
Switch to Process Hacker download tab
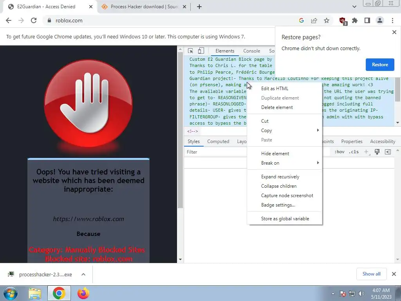[144, 7]
